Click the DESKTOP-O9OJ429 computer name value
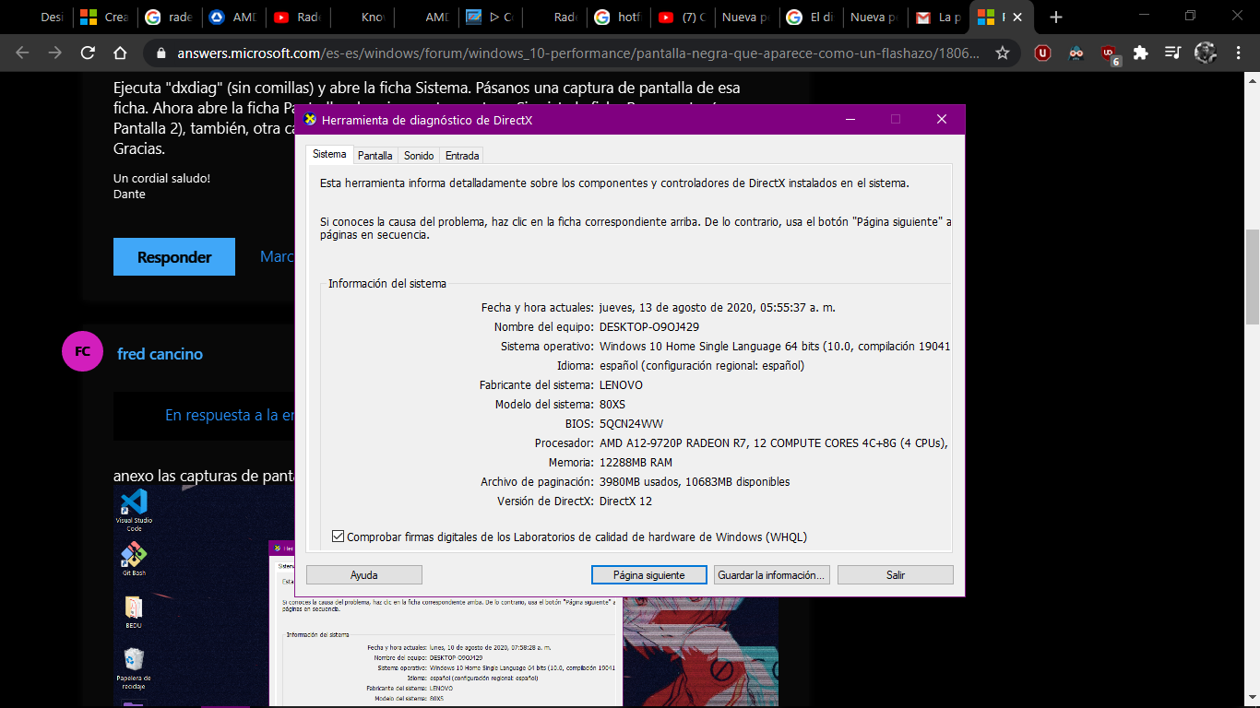 coord(649,326)
